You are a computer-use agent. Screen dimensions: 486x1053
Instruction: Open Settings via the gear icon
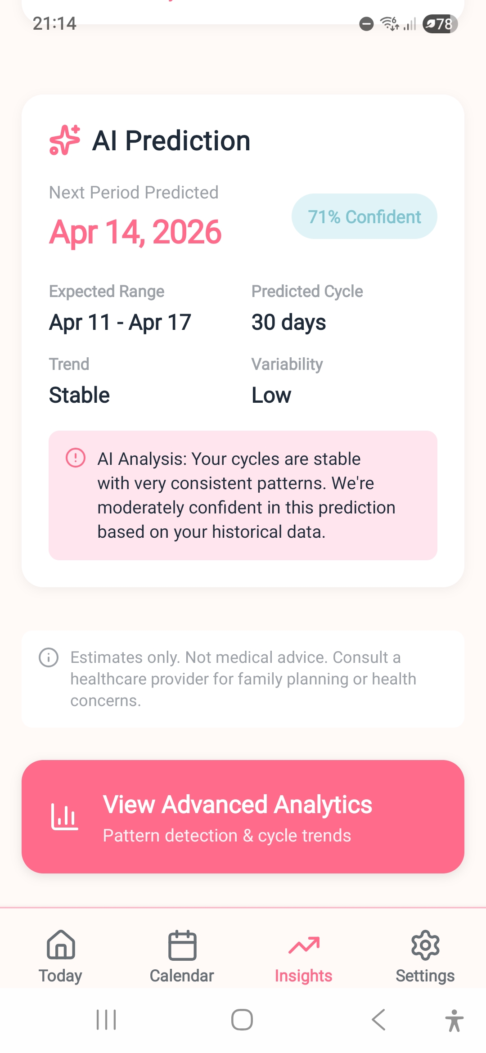[x=425, y=945]
